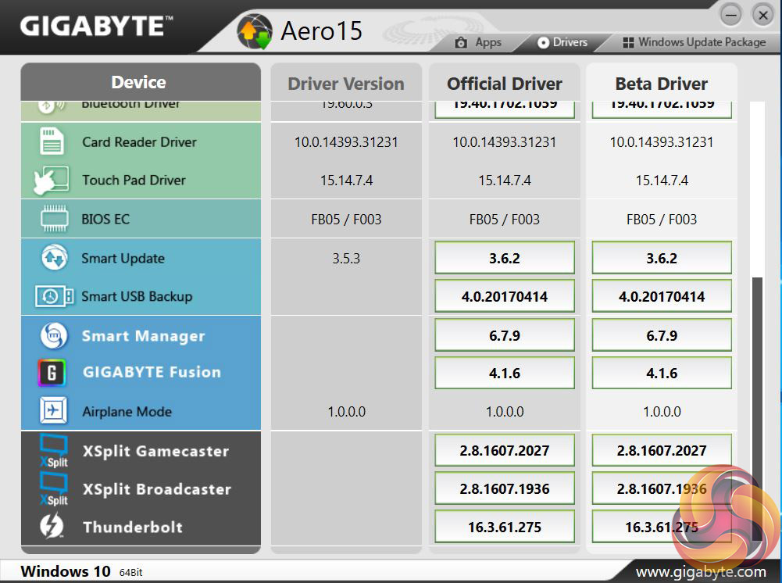Click the Touch Pad Driver icon
782x583 pixels.
[x=52, y=181]
